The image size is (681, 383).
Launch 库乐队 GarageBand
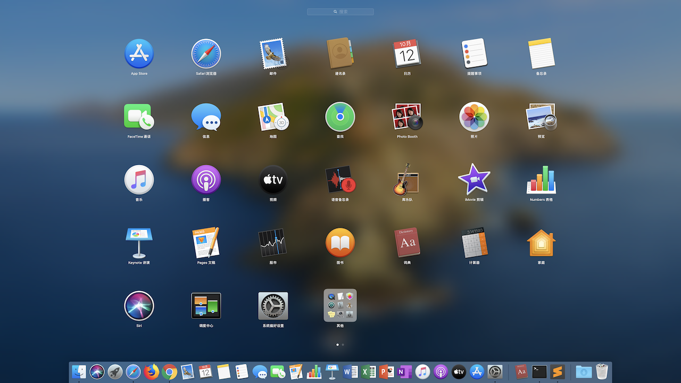(x=407, y=180)
